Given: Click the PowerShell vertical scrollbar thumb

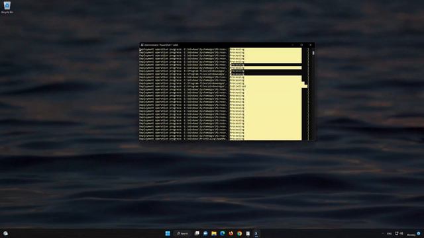Looking at the screenshot, I should (x=313, y=53).
